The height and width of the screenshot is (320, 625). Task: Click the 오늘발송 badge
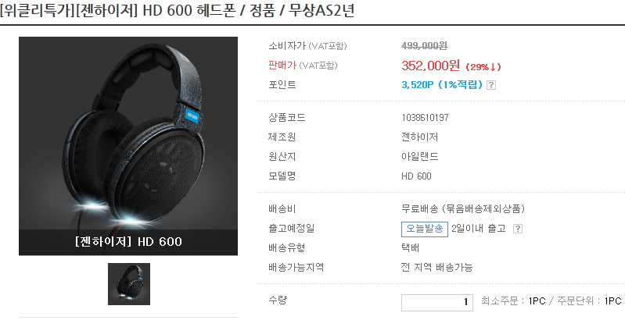425,229
